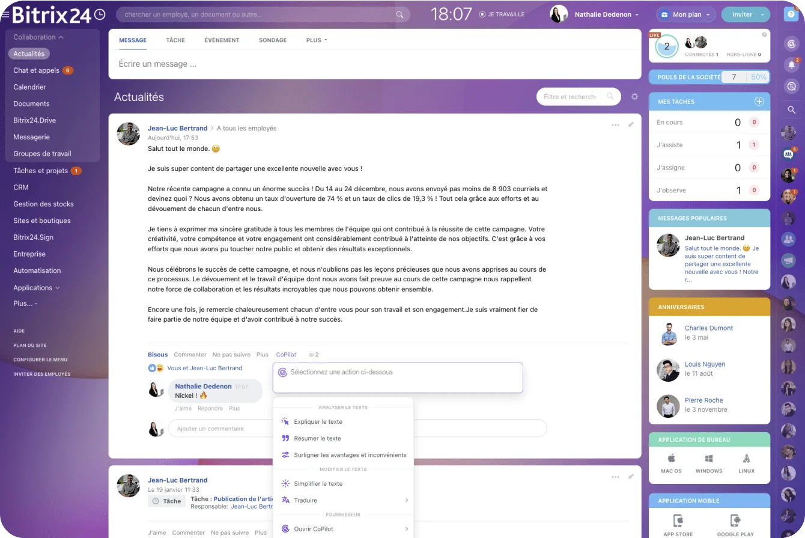The height and width of the screenshot is (538, 805).
Task: Click the views eye icon on first post
Action: pos(312,355)
